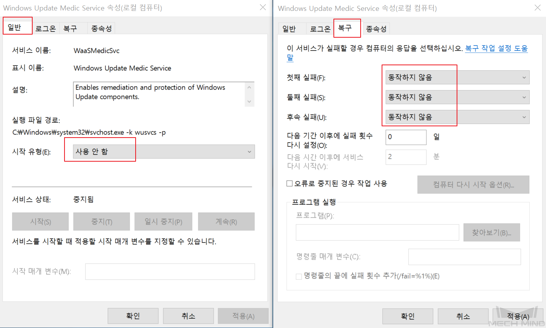546x328 pixels.
Task: Click 확인 button in left dialog
Action: tap(133, 316)
